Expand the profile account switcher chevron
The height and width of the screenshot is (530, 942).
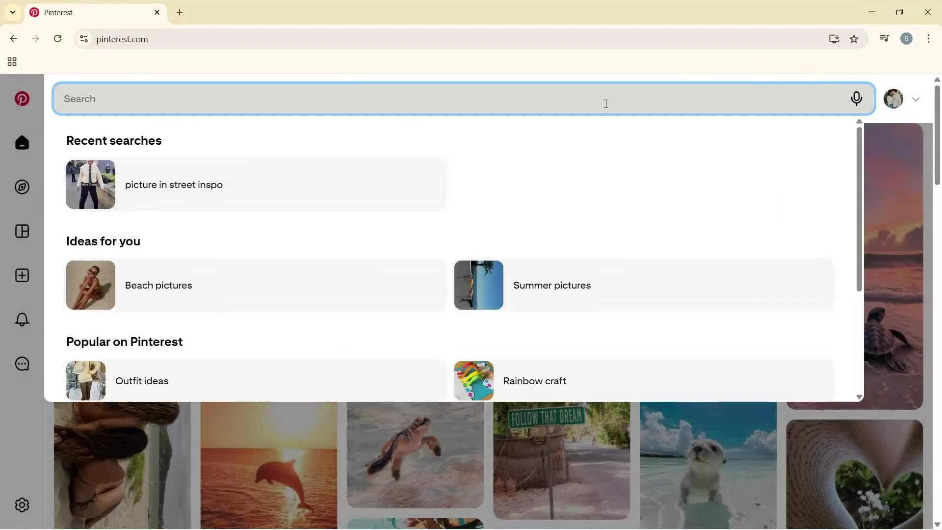point(916,99)
